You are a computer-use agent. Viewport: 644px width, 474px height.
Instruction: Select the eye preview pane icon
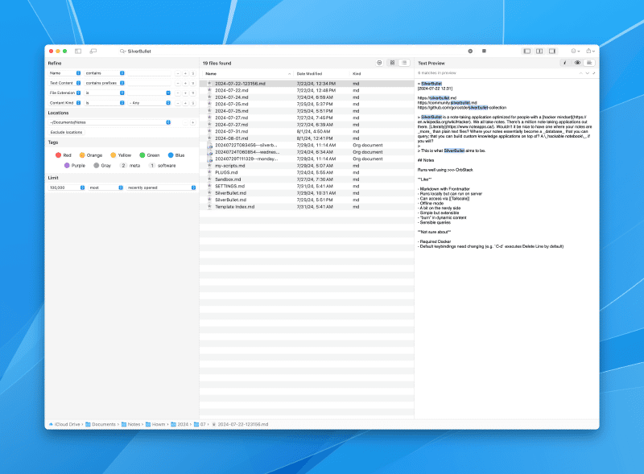[577, 62]
